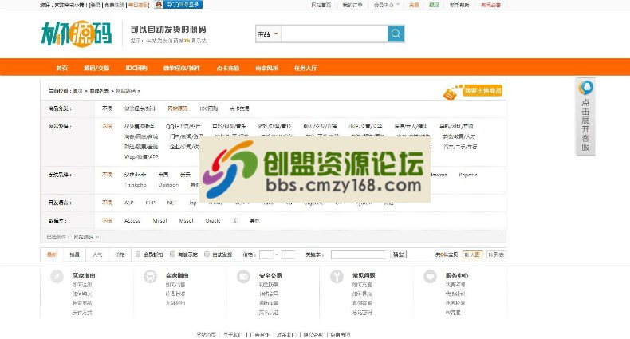Viewport: 630px width, 339px height.
Task: Switch to 列表 list view
Action: pyautogui.click(x=496, y=254)
